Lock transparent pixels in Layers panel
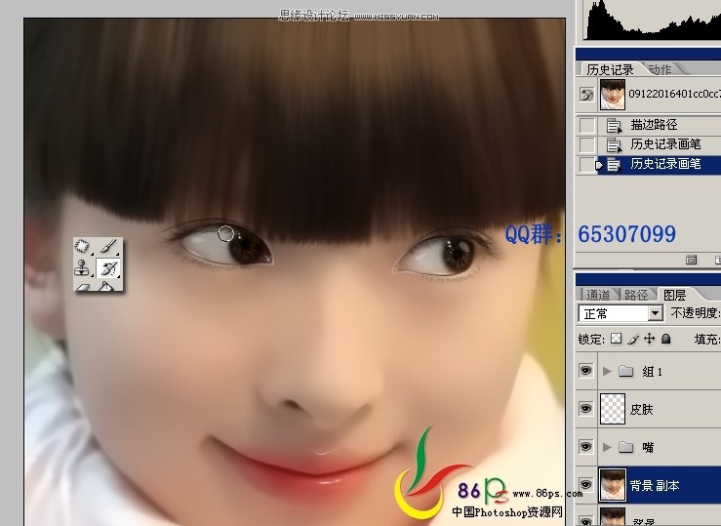Viewport: 721px width, 526px height. click(617, 339)
